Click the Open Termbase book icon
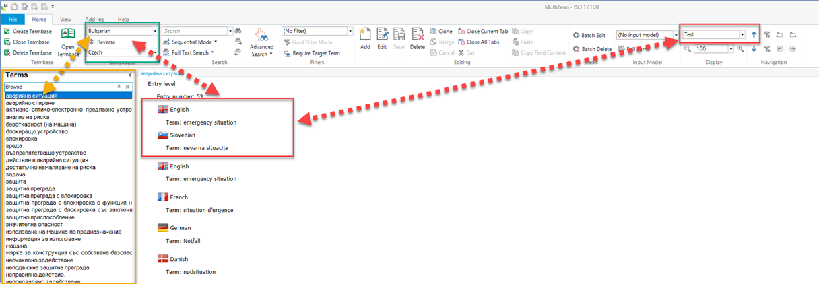 [x=68, y=35]
